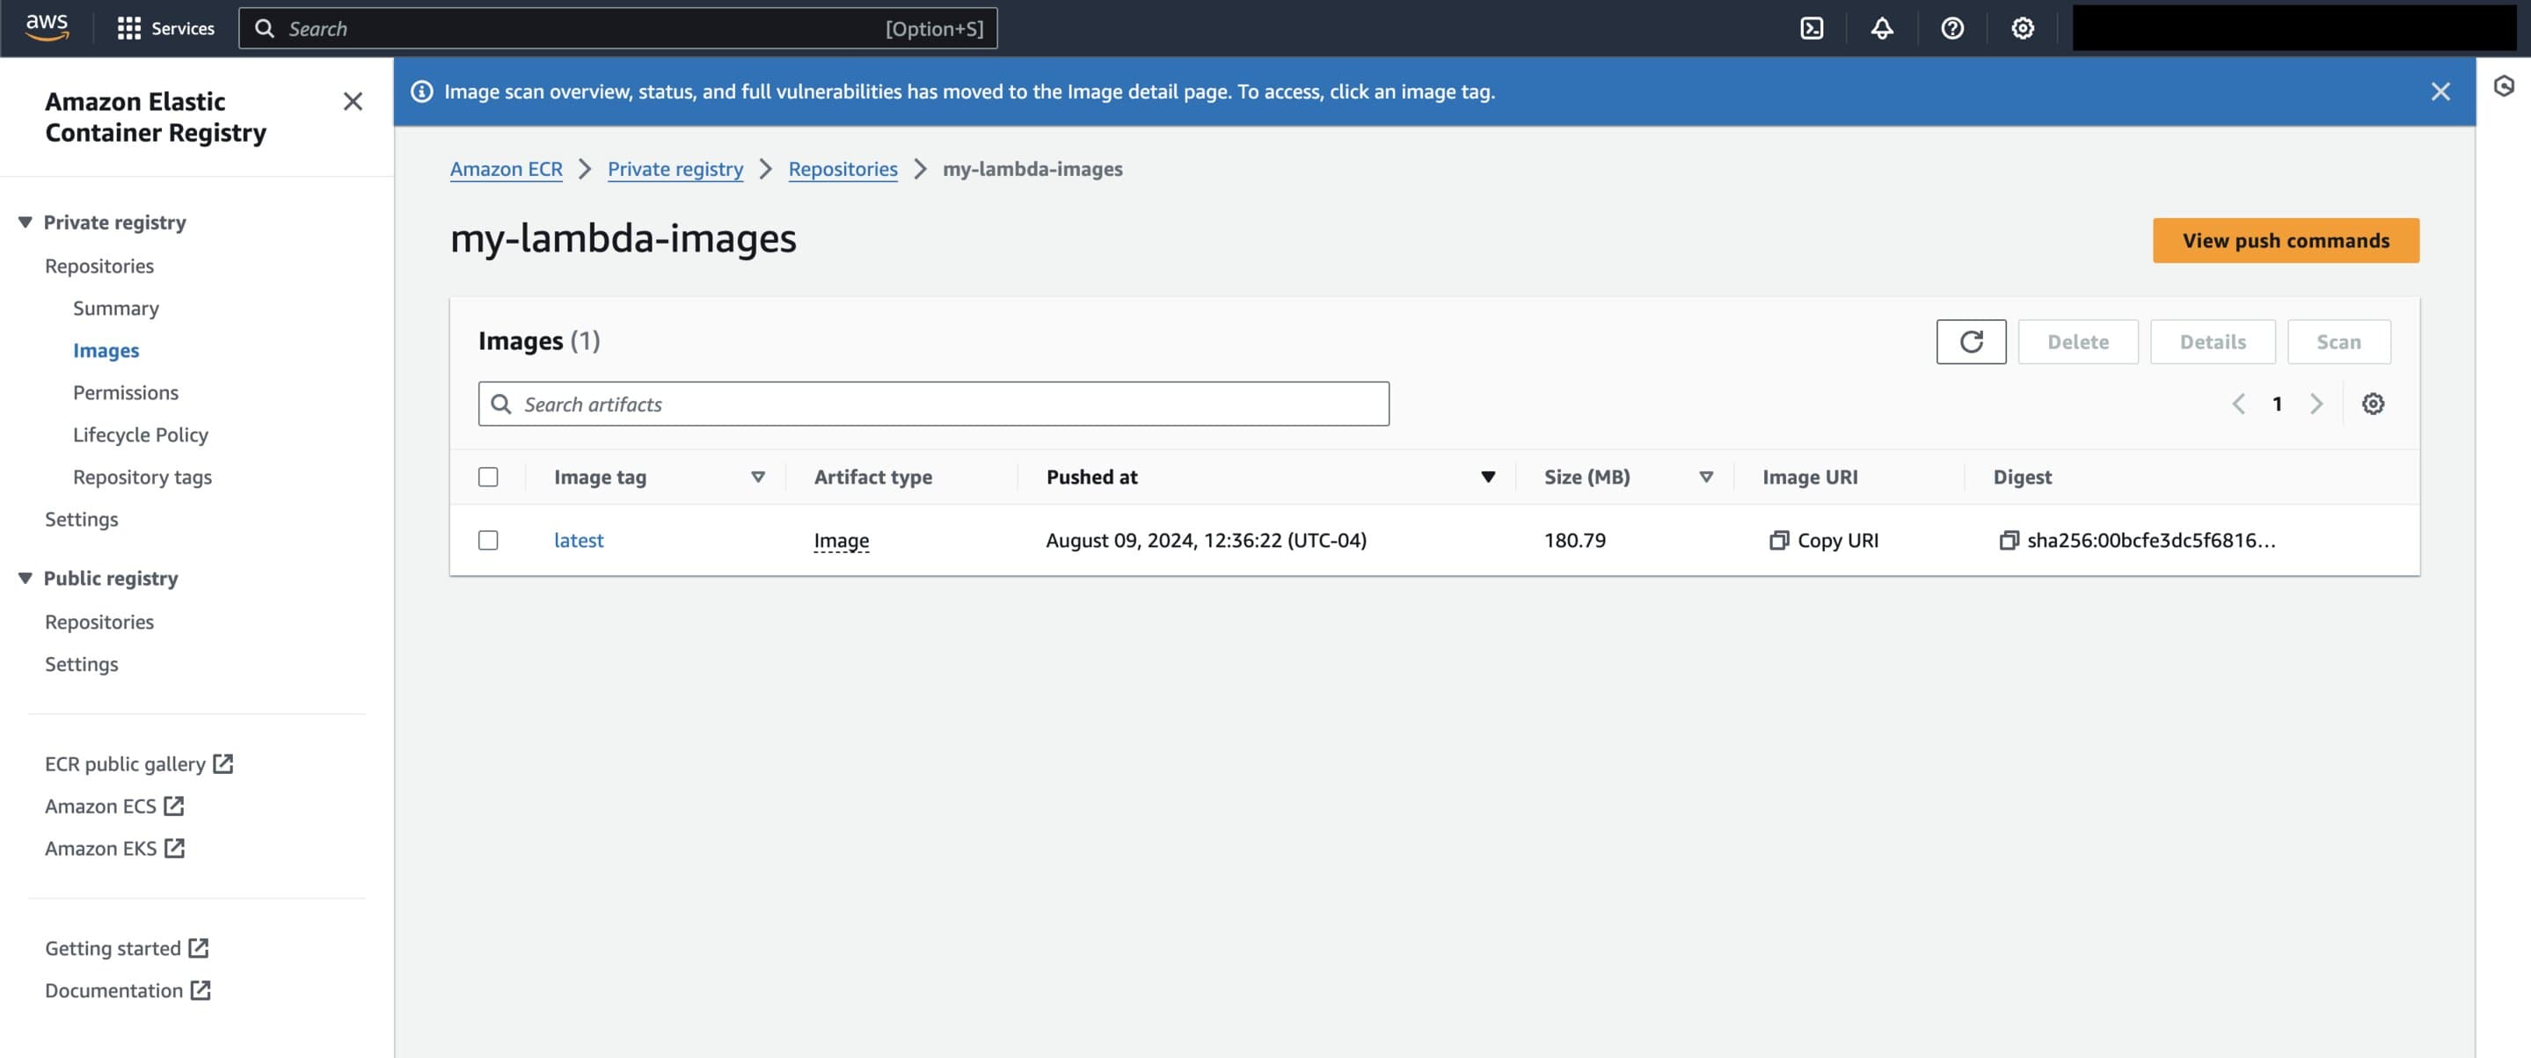Open the Amazon ECS external link
This screenshot has height=1058, width=2531.
(114, 806)
